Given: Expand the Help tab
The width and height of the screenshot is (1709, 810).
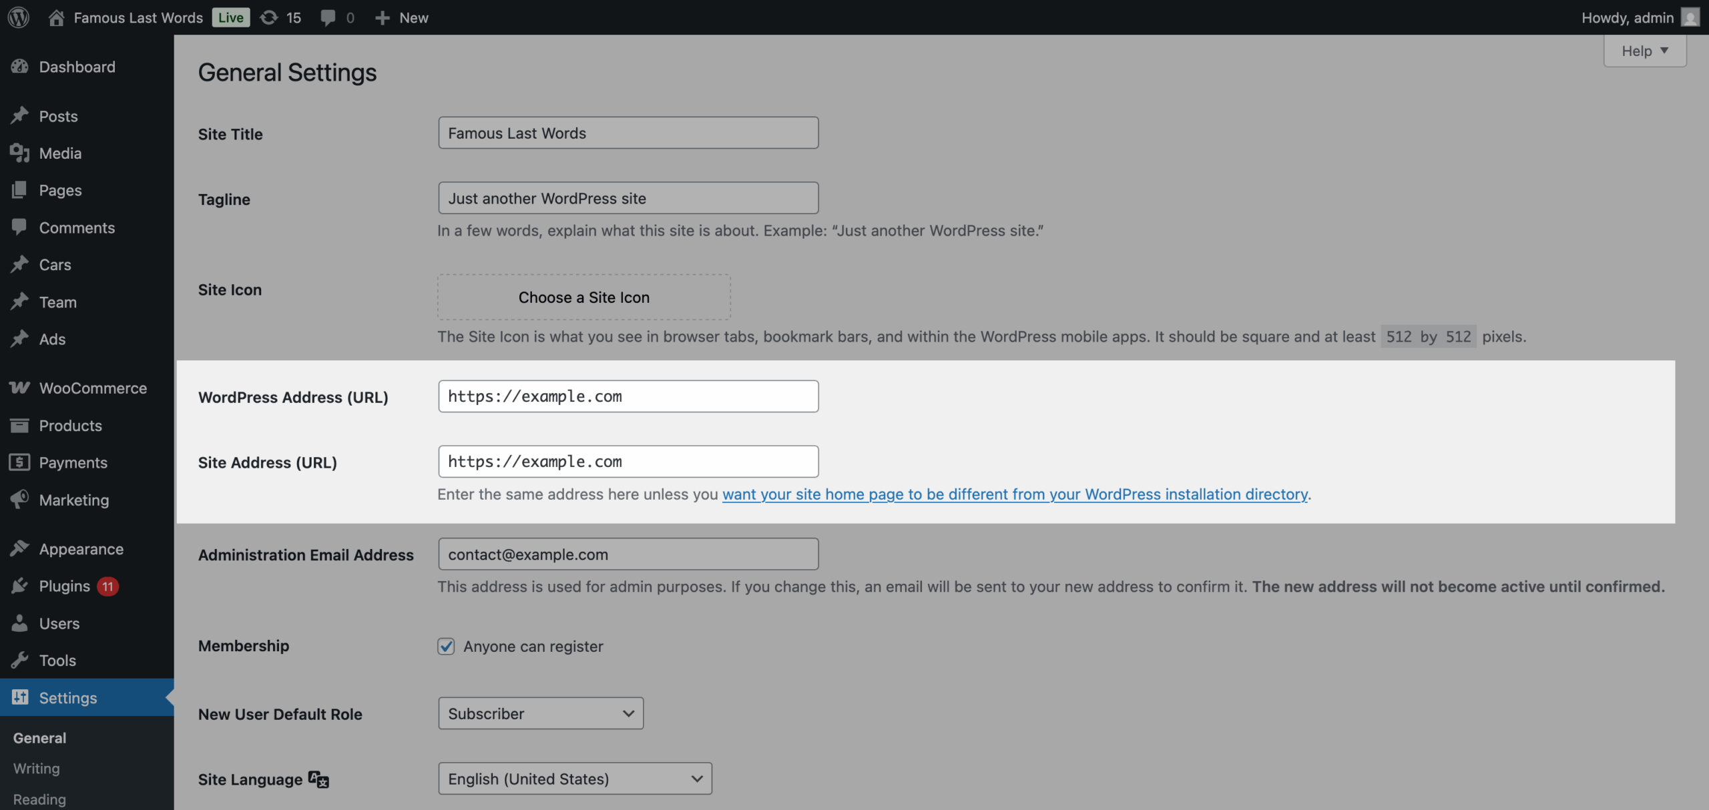Looking at the screenshot, I should click(x=1644, y=51).
